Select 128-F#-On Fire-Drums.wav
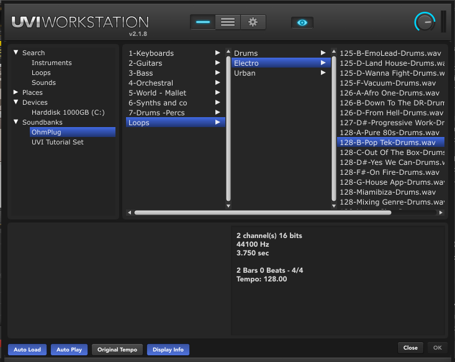Screen dimensions: 455x362 (x=390, y=172)
